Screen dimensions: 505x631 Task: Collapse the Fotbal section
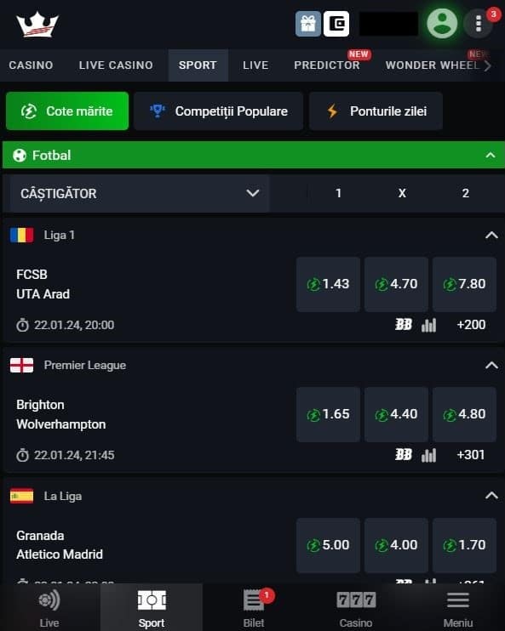coord(491,155)
